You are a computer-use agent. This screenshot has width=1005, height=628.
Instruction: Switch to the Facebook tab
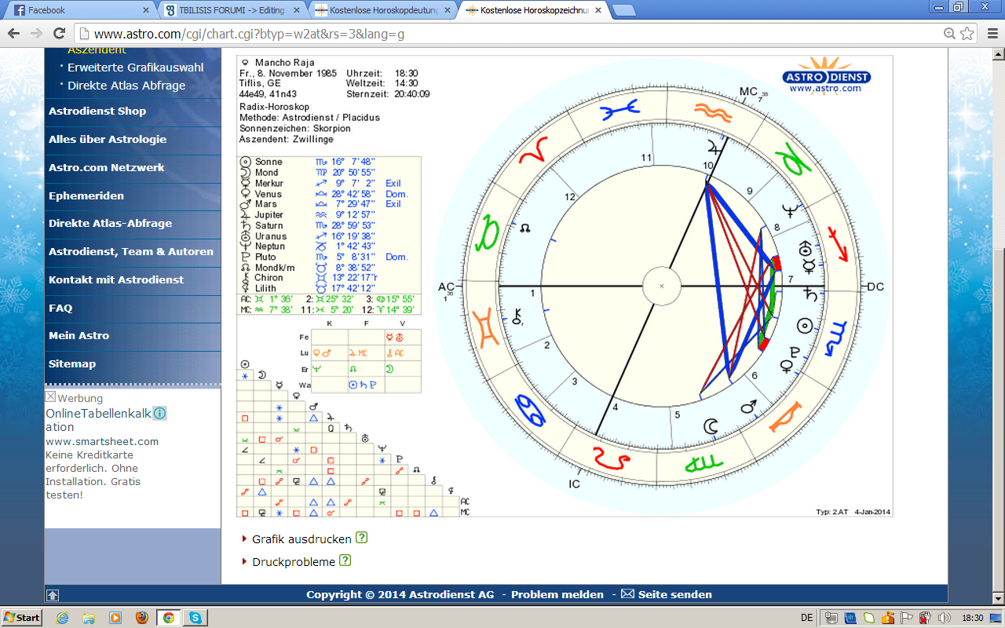coord(77,10)
